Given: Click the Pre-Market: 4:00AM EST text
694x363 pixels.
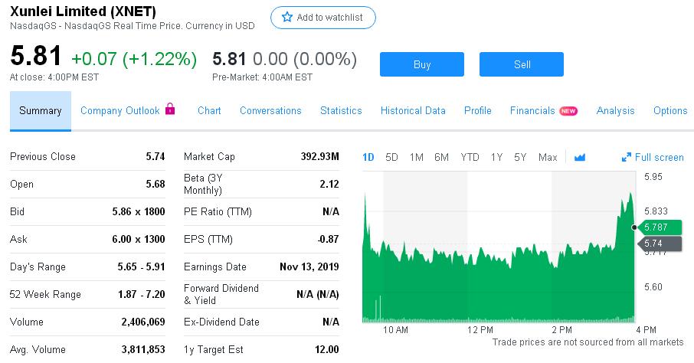Looking at the screenshot, I should tap(262, 77).
